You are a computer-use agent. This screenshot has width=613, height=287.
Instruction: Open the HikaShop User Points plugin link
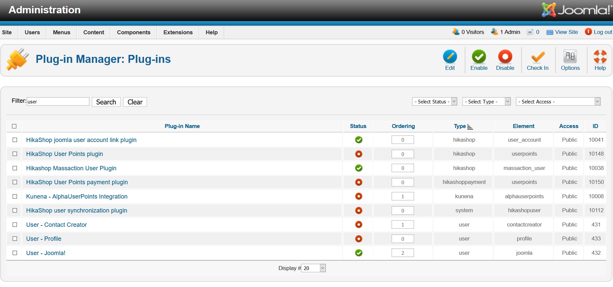point(65,154)
